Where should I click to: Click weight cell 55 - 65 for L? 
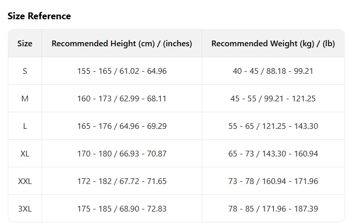click(273, 126)
